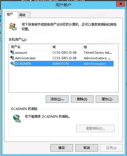127x156 pixels.
Task: Close the 用户帐户 dialog window
Action: 121,4
